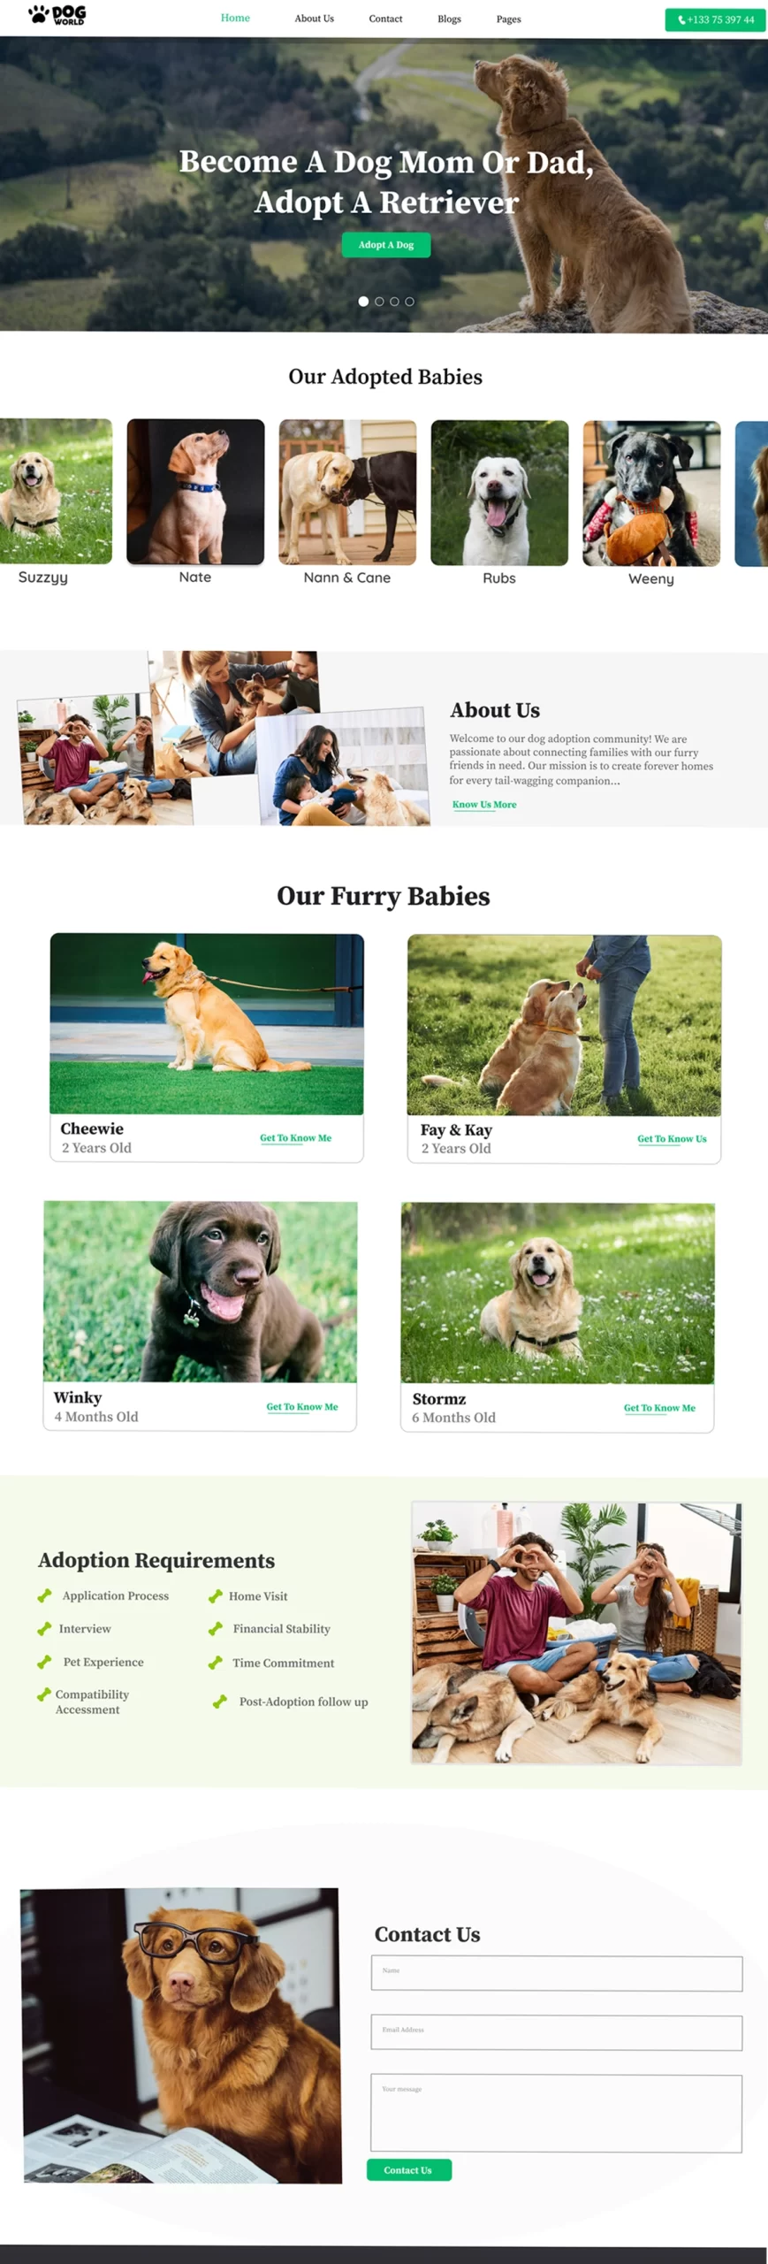This screenshot has height=2264, width=768.
Task: Focus the Email Address input field
Action: (x=557, y=2033)
